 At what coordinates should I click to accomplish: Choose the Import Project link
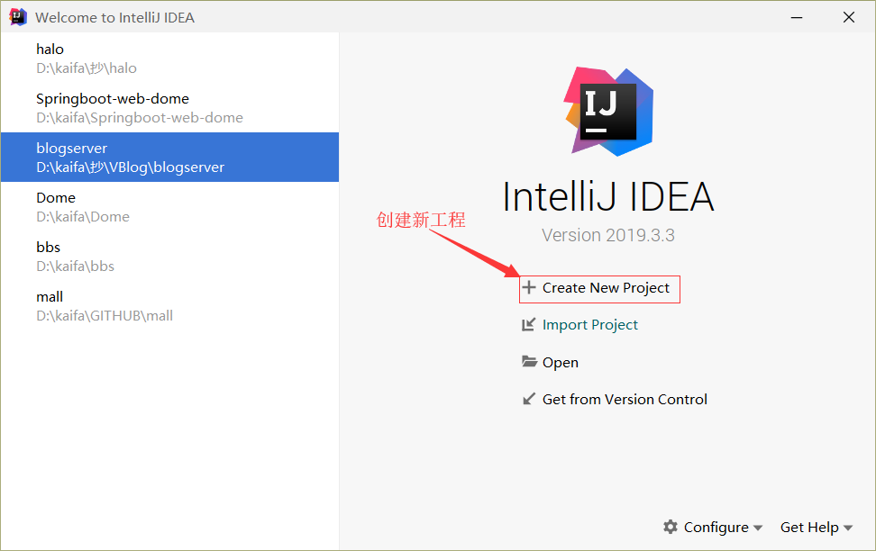click(x=590, y=325)
